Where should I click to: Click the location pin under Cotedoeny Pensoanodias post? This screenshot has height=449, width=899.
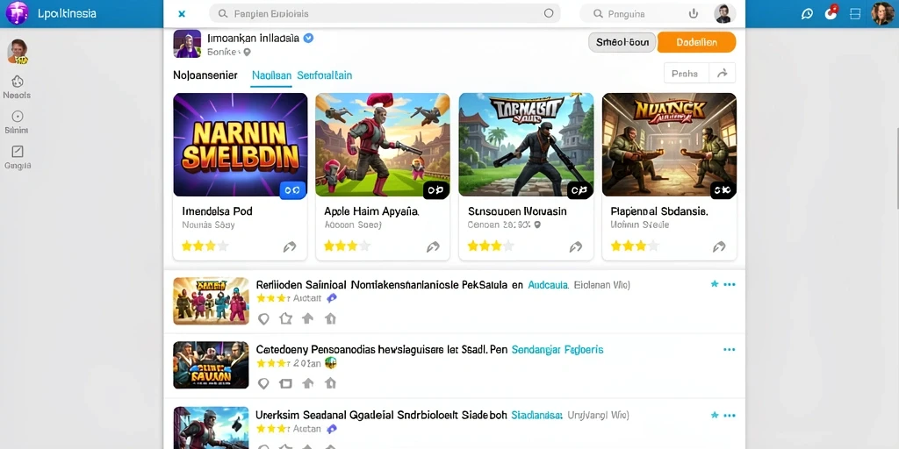(x=263, y=384)
